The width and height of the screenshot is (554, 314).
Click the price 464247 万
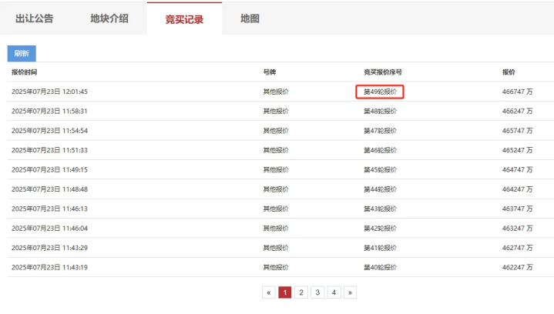(517, 189)
